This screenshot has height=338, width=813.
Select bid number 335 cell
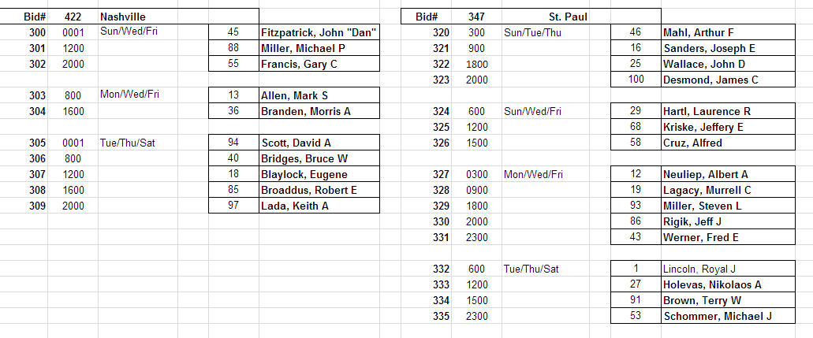pos(441,316)
